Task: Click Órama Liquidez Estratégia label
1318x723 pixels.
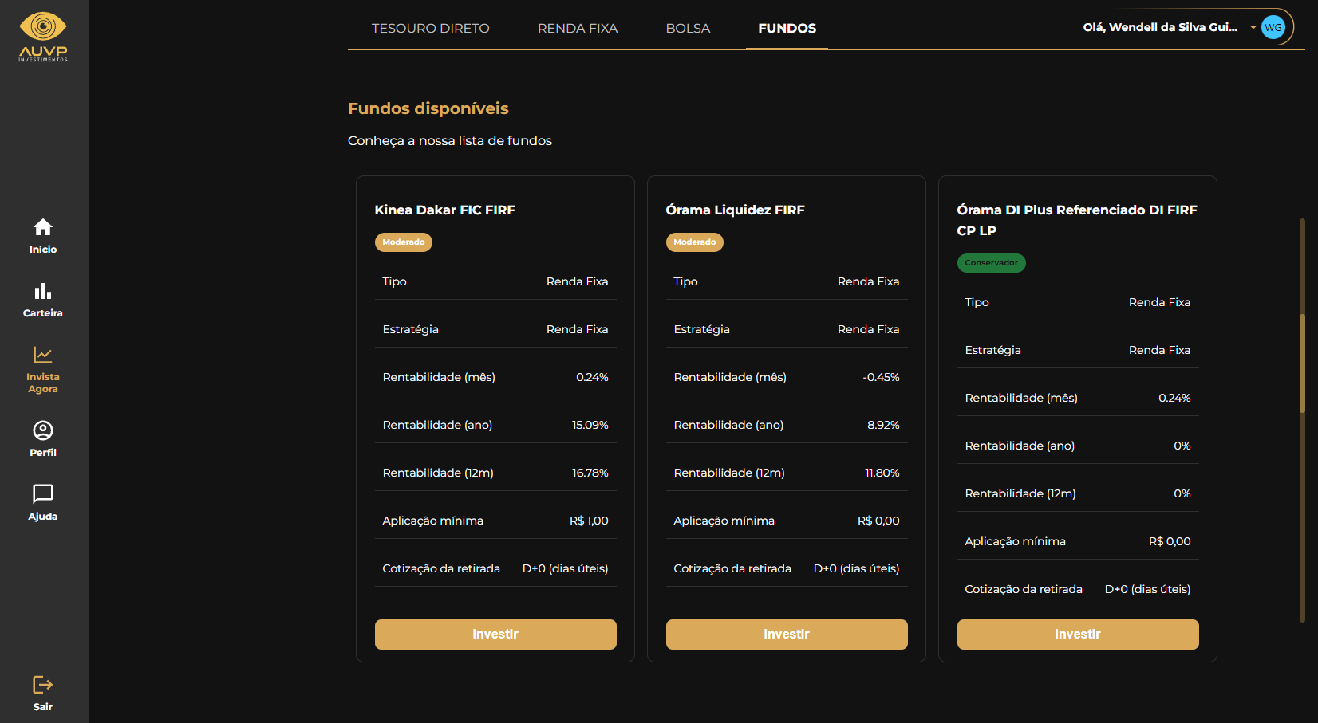Action: coord(702,329)
